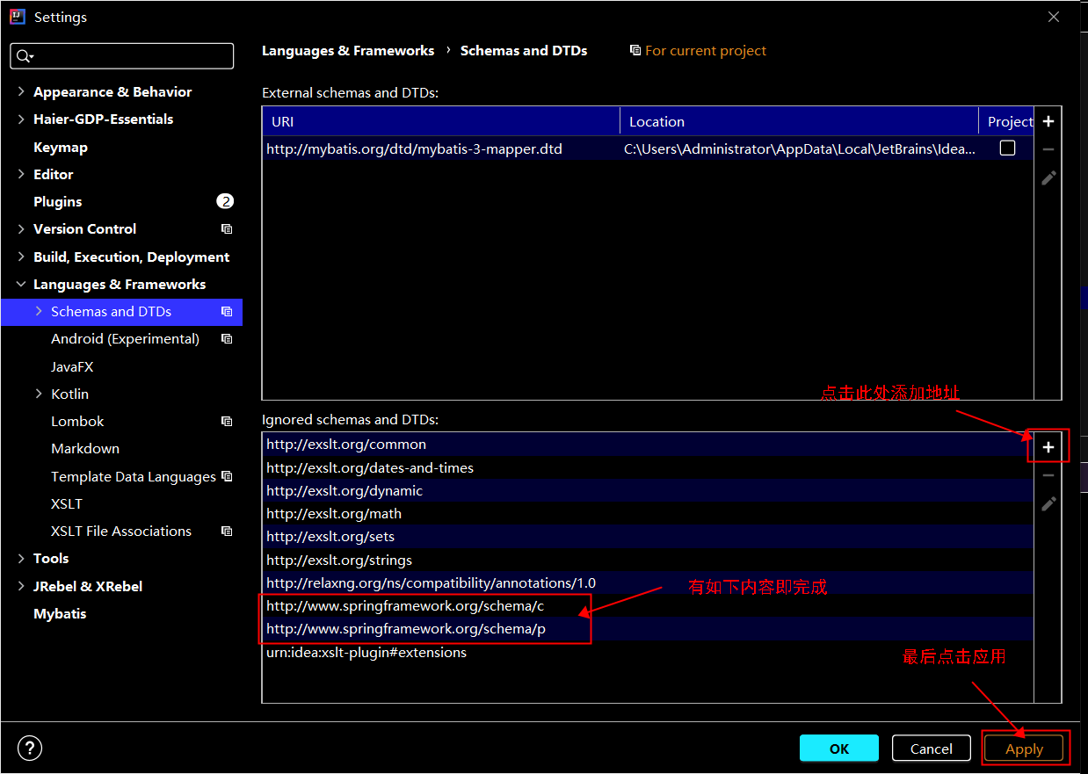The height and width of the screenshot is (774, 1088).
Task: Expand Build, Execution, Deployment section
Action: point(21,257)
